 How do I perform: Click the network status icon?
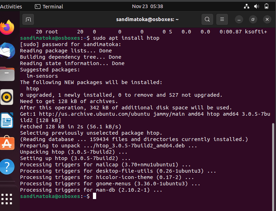[x=246, y=6]
